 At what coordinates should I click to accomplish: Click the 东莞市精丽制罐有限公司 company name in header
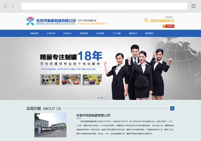pos(56,20)
